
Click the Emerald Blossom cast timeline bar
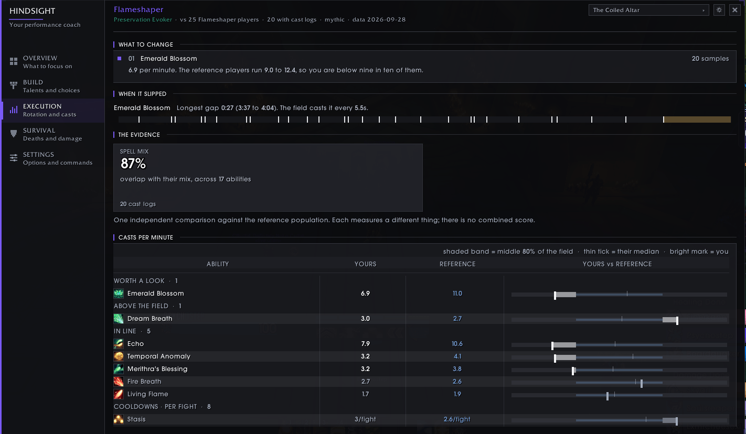tap(424, 120)
